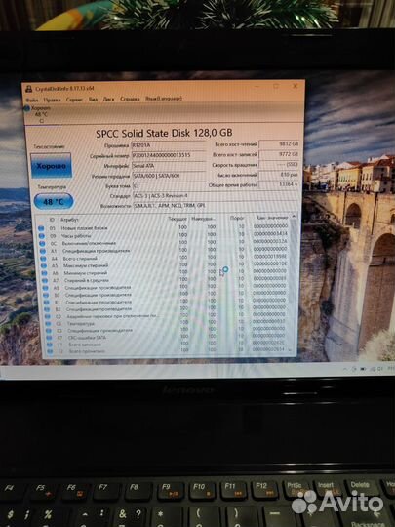Click blue status icon of attribute B1

[47, 303]
